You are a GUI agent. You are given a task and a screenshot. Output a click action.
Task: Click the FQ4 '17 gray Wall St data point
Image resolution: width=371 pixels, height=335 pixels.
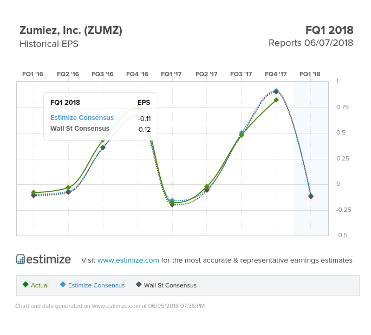point(276,92)
